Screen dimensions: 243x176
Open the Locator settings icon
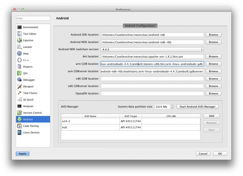pos(19,47)
